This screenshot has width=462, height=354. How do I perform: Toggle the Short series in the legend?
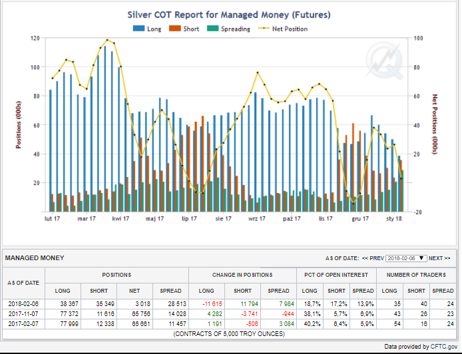tap(184, 29)
